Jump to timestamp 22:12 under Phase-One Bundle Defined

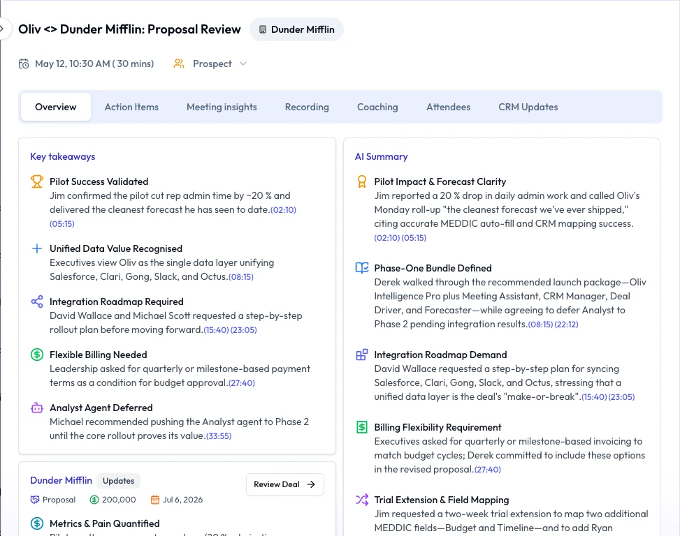pos(566,325)
